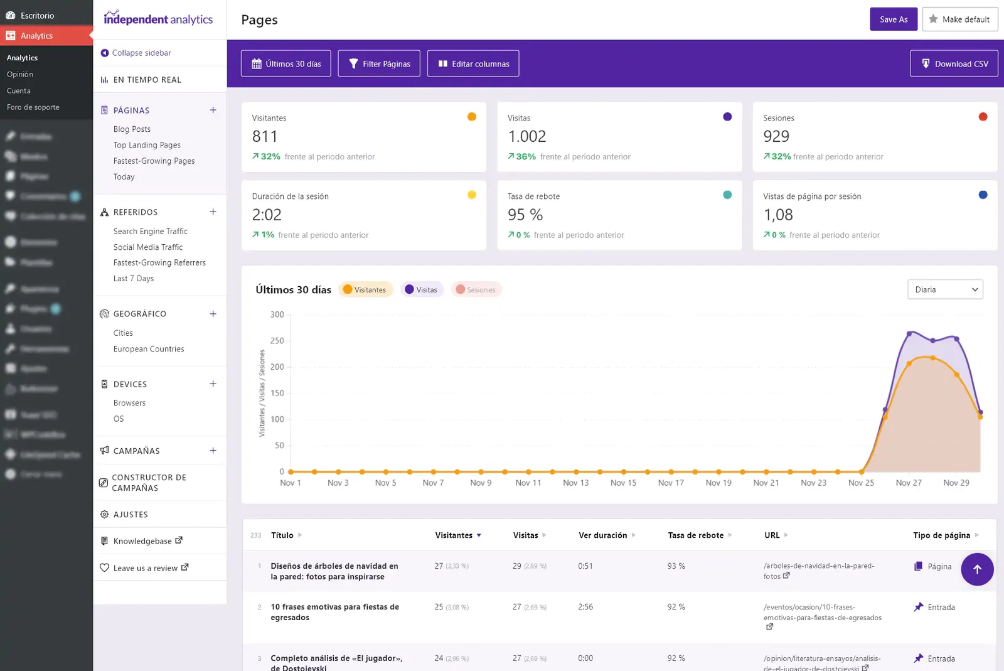
Task: Open the Search Engine Traffic report
Action: pos(151,231)
